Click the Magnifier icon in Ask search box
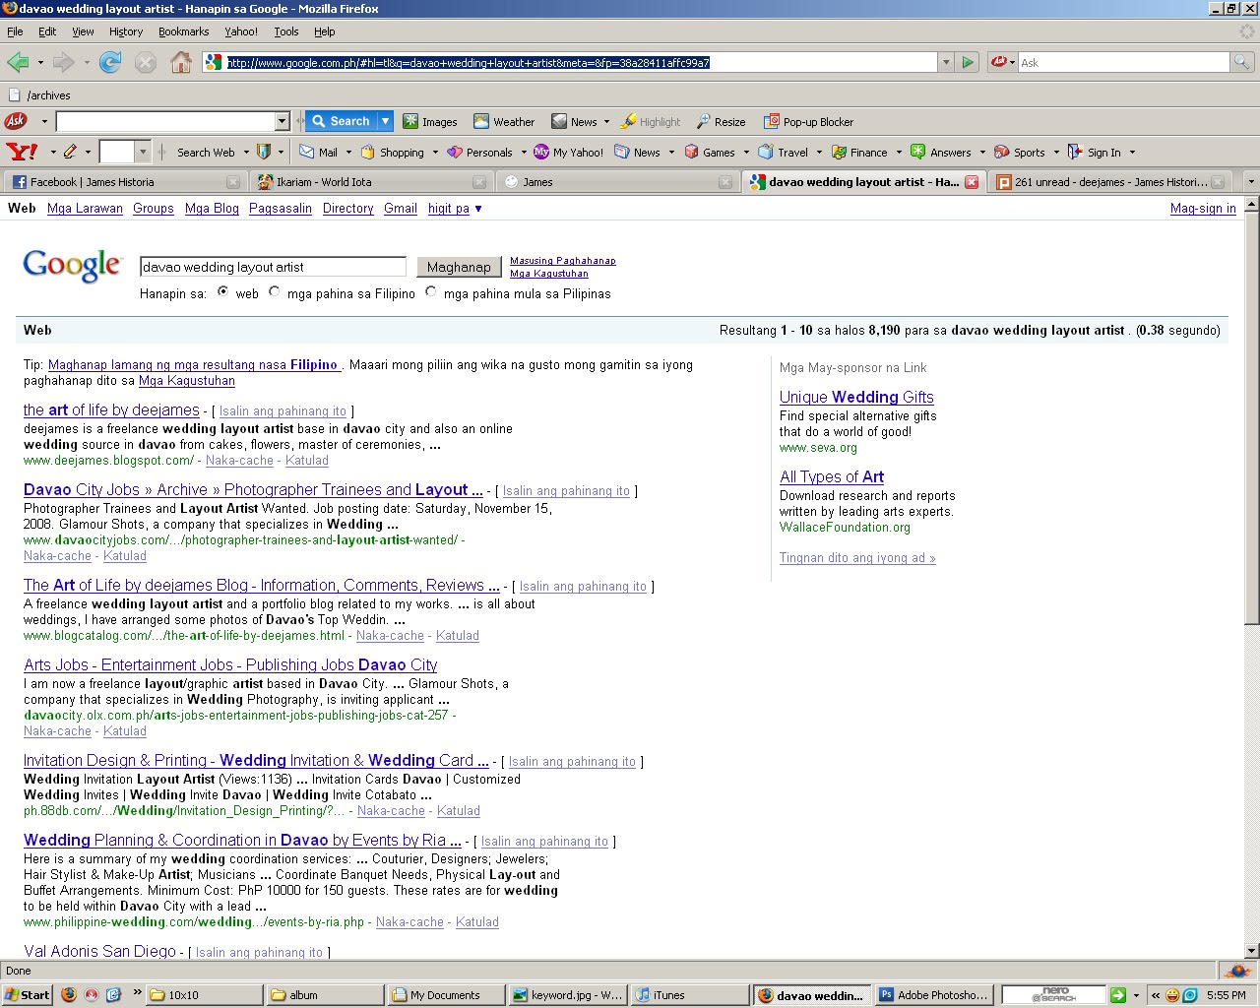The height and width of the screenshot is (1008, 1260). click(1243, 62)
